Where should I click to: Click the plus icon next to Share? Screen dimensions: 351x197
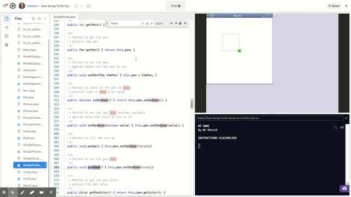click(x=346, y=6)
